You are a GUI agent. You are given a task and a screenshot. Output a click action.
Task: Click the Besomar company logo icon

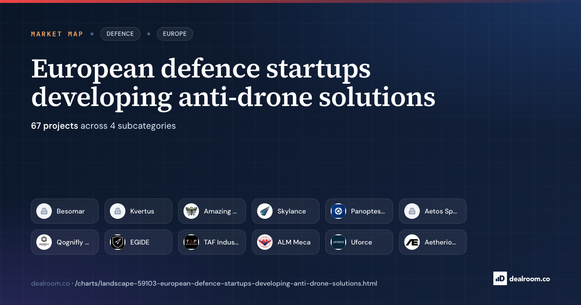44,211
